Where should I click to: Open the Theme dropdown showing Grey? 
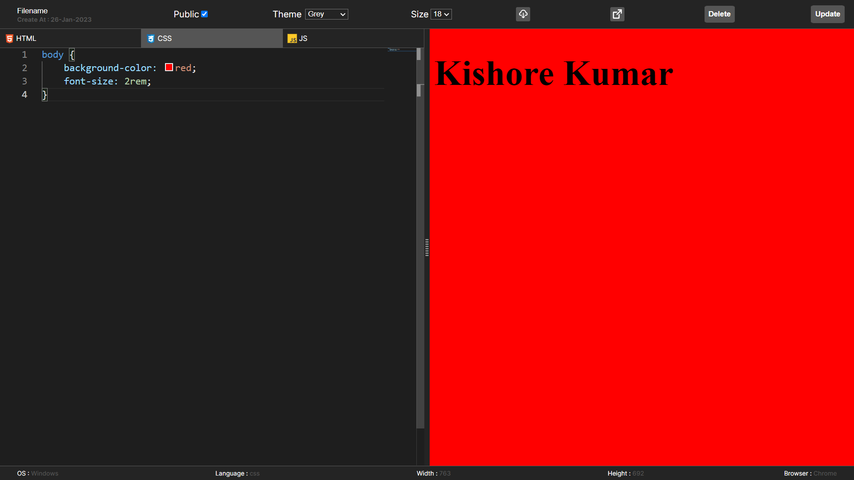(326, 14)
